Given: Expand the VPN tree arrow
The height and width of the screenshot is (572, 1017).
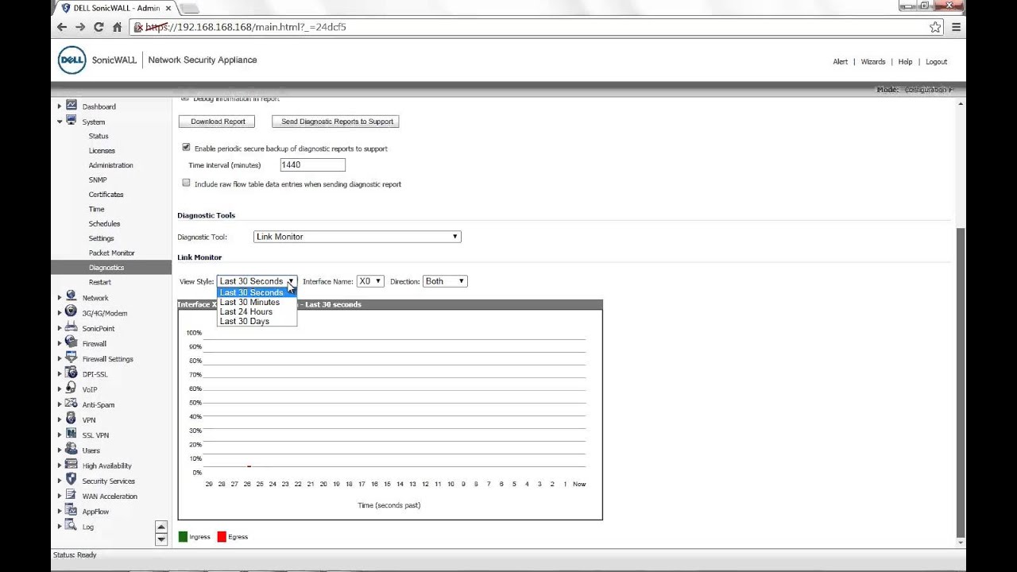Looking at the screenshot, I should click(x=60, y=419).
